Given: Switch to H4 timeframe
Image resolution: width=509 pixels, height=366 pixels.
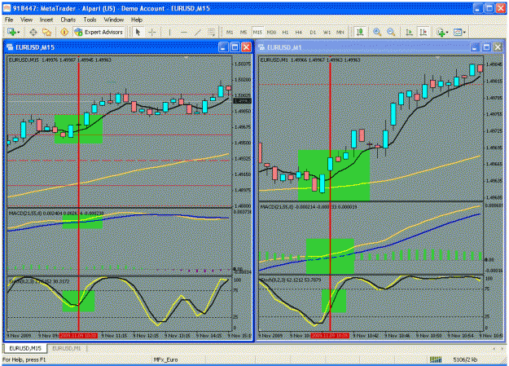Looking at the screenshot, I should (299, 32).
